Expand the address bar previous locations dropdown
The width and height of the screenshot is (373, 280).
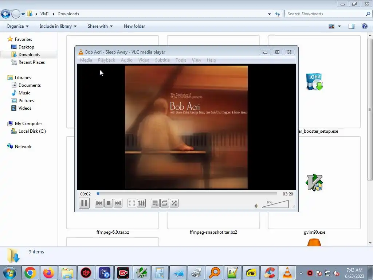pyautogui.click(x=269, y=14)
